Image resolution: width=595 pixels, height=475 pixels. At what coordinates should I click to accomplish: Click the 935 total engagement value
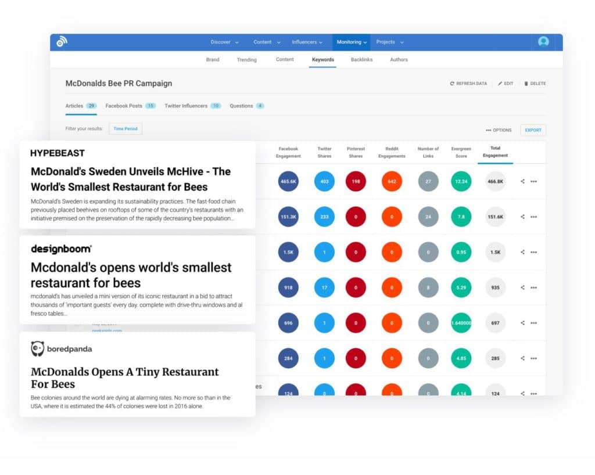tap(495, 287)
